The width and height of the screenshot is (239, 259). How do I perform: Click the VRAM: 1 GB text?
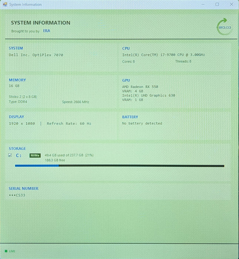point(132,100)
